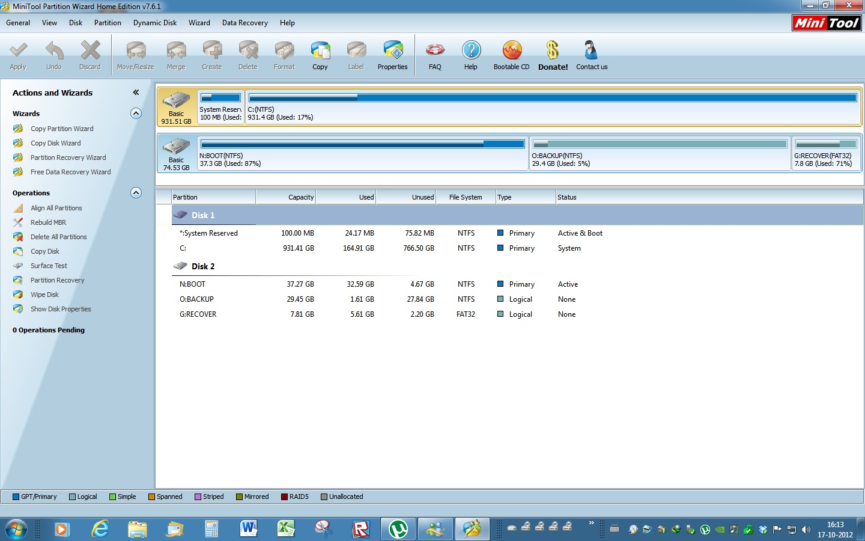Click the Apply checkmark toolbar icon

coord(18,50)
